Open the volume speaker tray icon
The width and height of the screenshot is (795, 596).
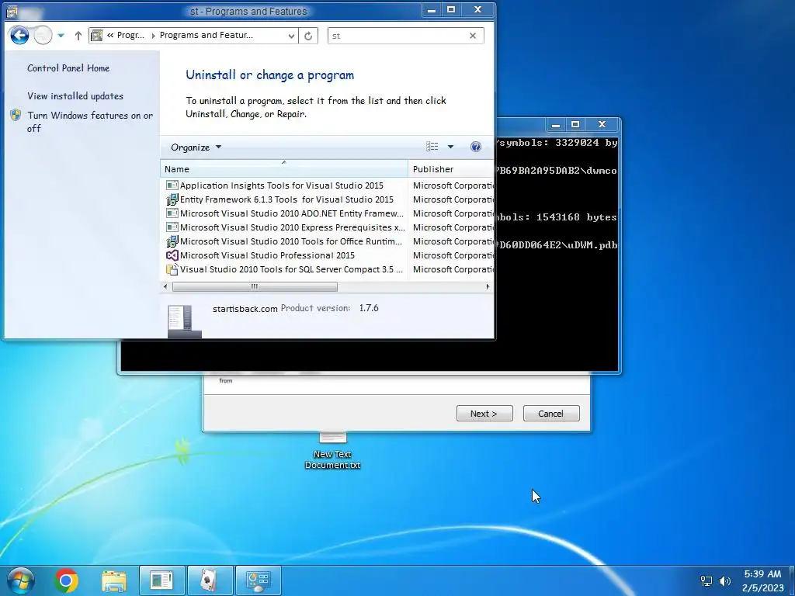pyautogui.click(x=725, y=580)
